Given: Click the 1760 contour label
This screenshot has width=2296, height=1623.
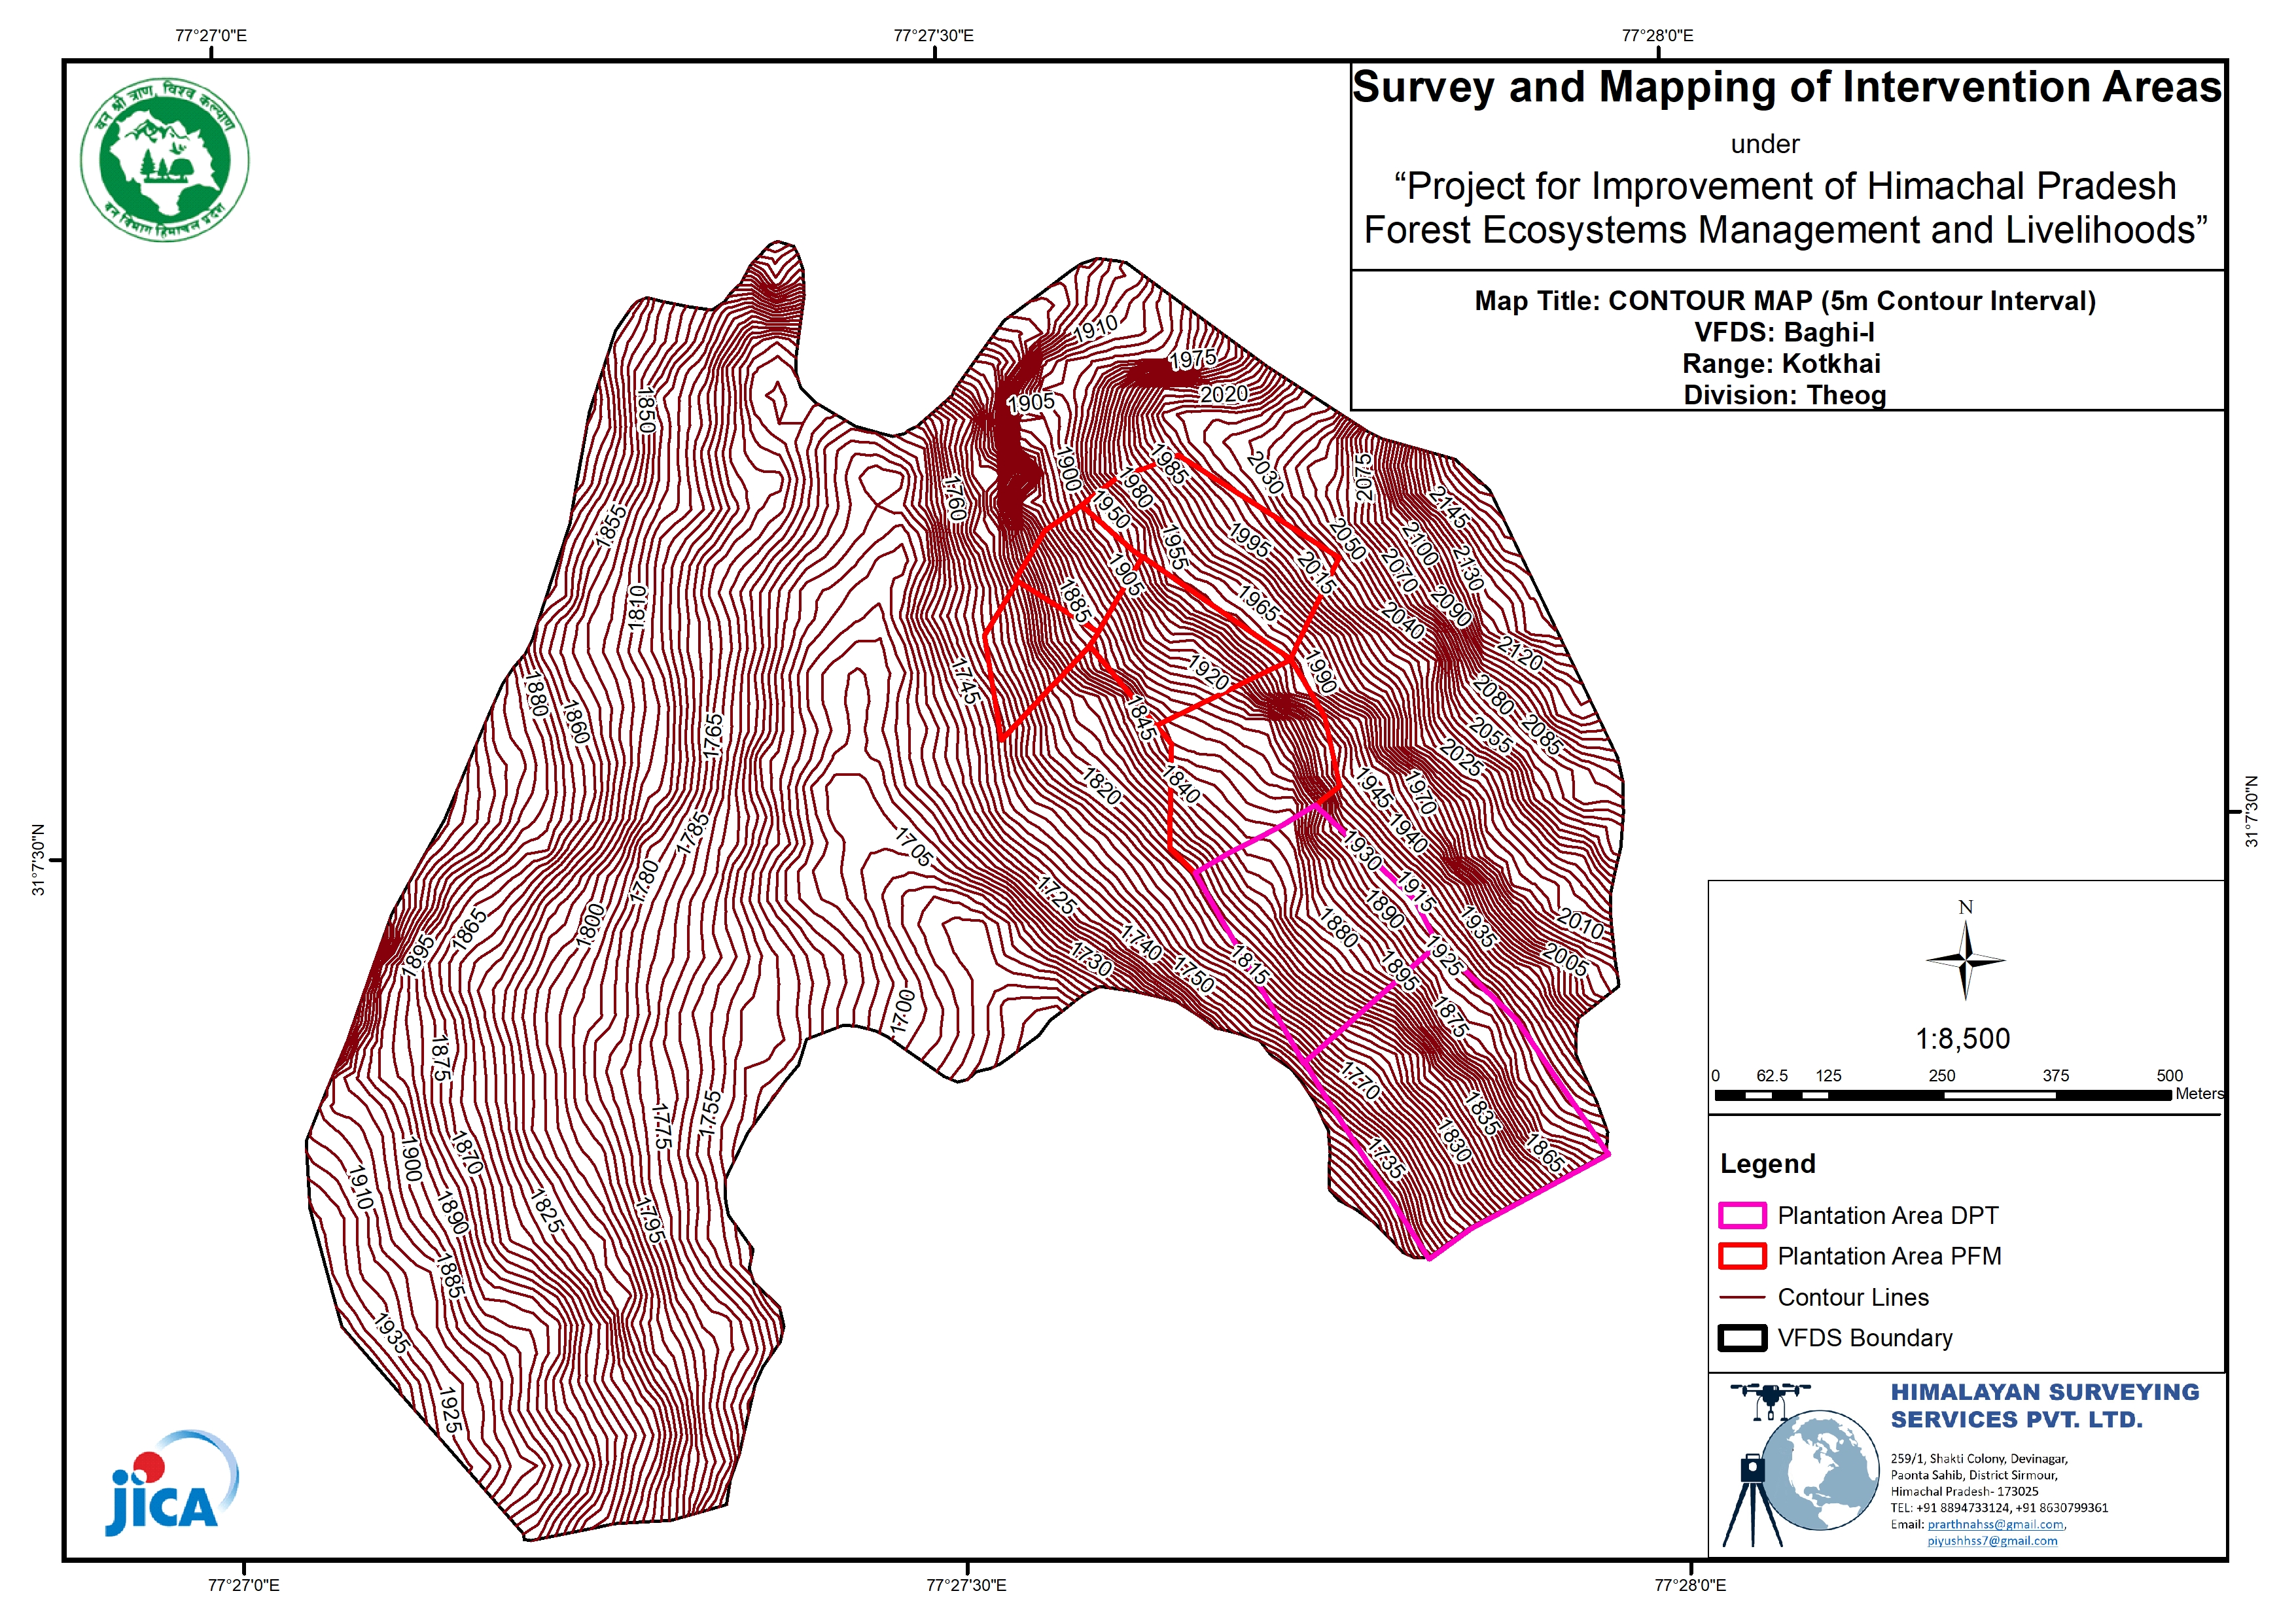Looking at the screenshot, I should tap(955, 498).
